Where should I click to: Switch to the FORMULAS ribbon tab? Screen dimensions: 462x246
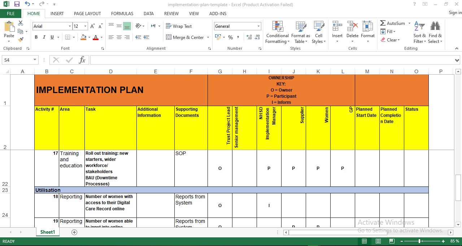click(x=122, y=13)
